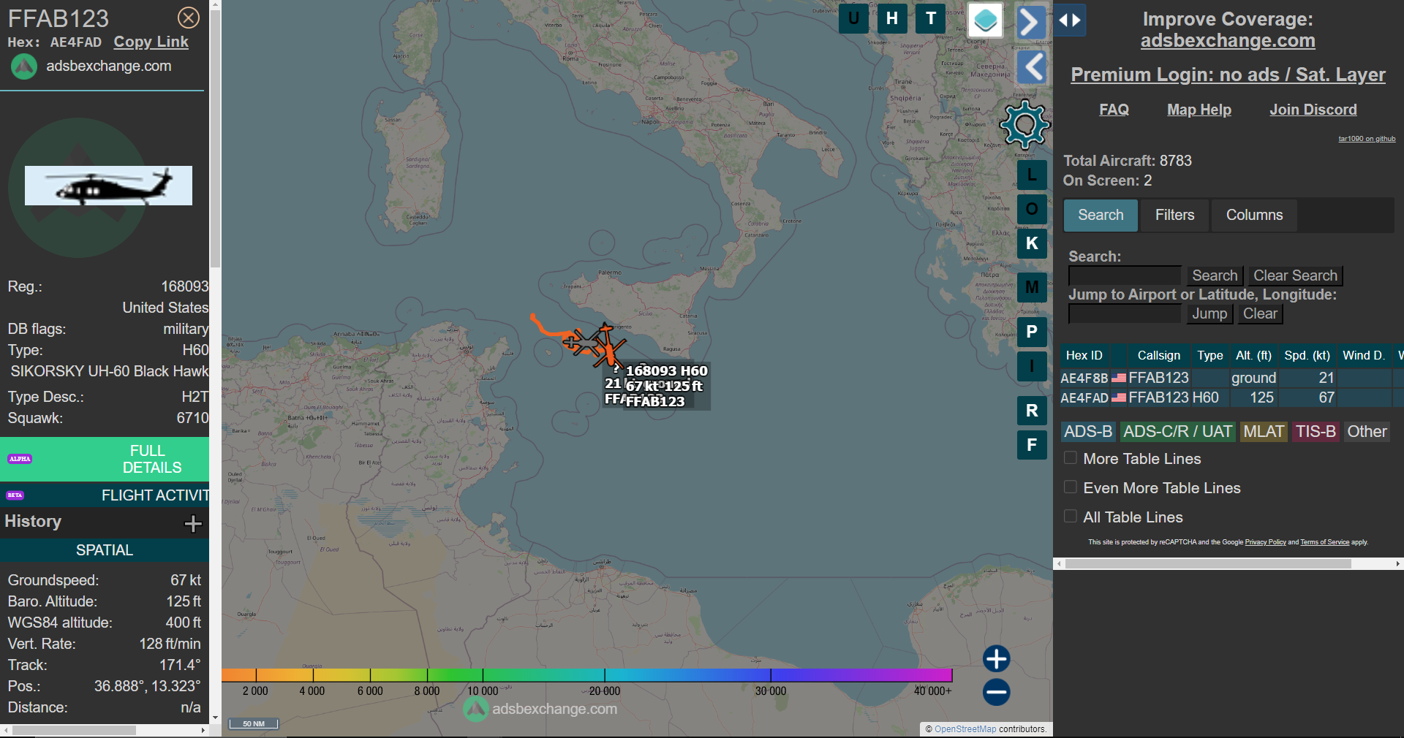Open Premium Login link
Image resolution: width=1404 pixels, height=738 pixels.
coord(1228,75)
